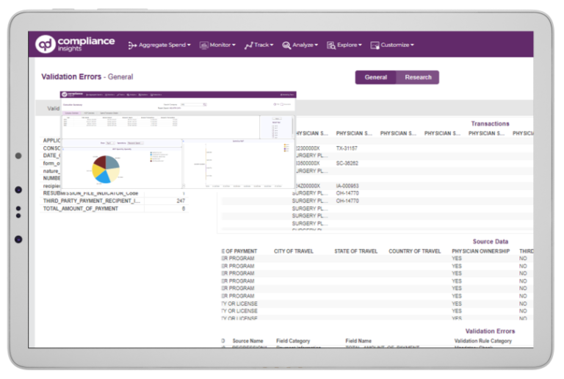Click the Analyze magnifier icon

[286, 46]
